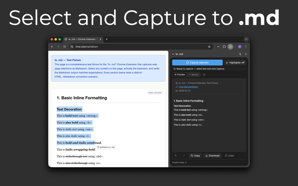Download the markdown file
The height and width of the screenshot is (186, 298).
point(212,156)
